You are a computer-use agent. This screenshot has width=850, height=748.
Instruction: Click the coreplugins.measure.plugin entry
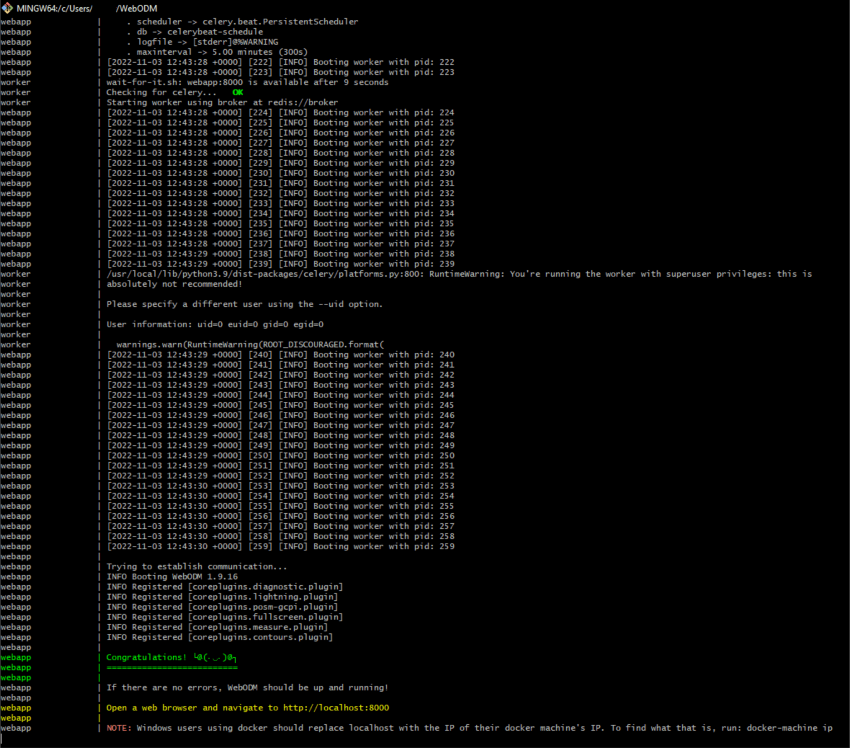click(258, 627)
